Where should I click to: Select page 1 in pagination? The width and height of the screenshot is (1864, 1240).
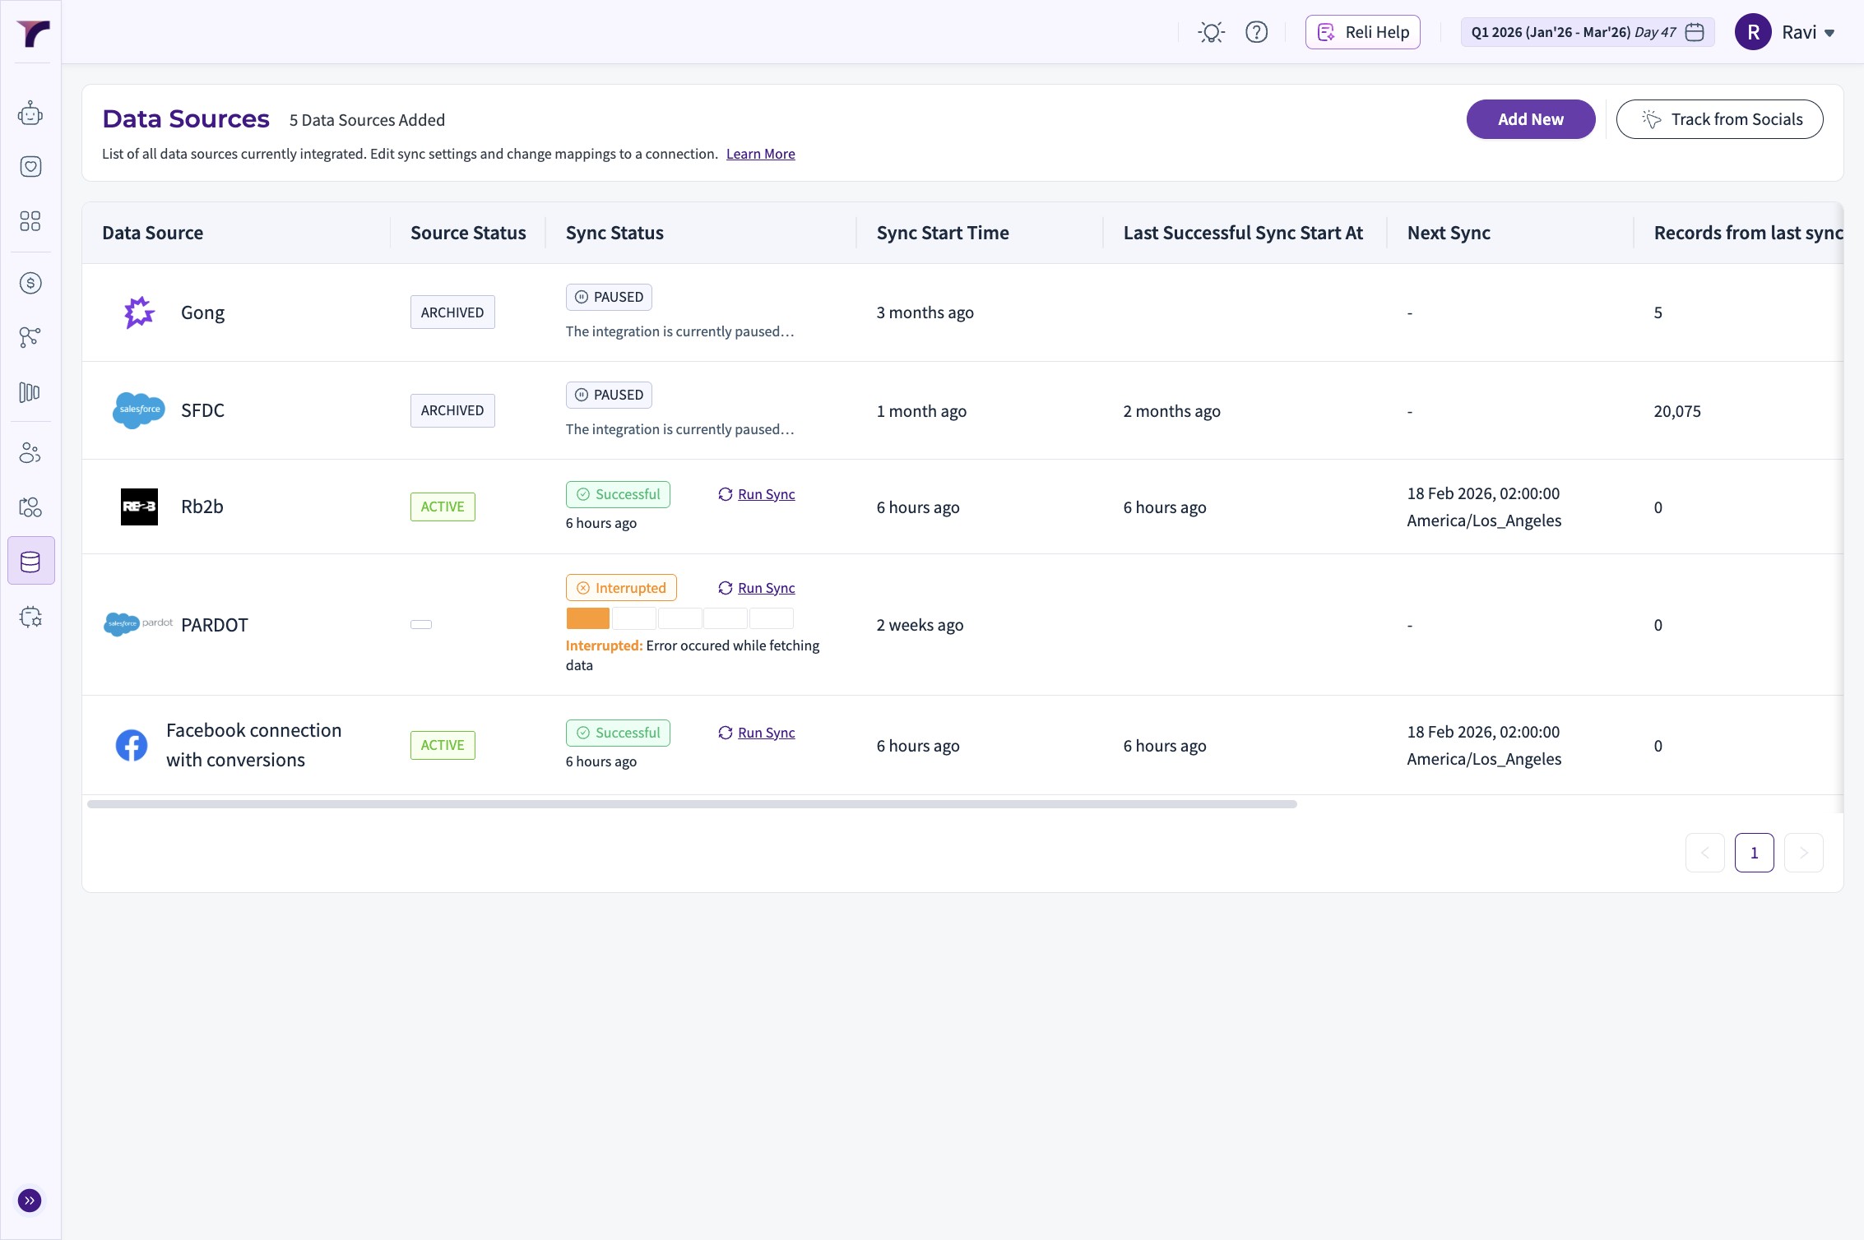(1754, 853)
